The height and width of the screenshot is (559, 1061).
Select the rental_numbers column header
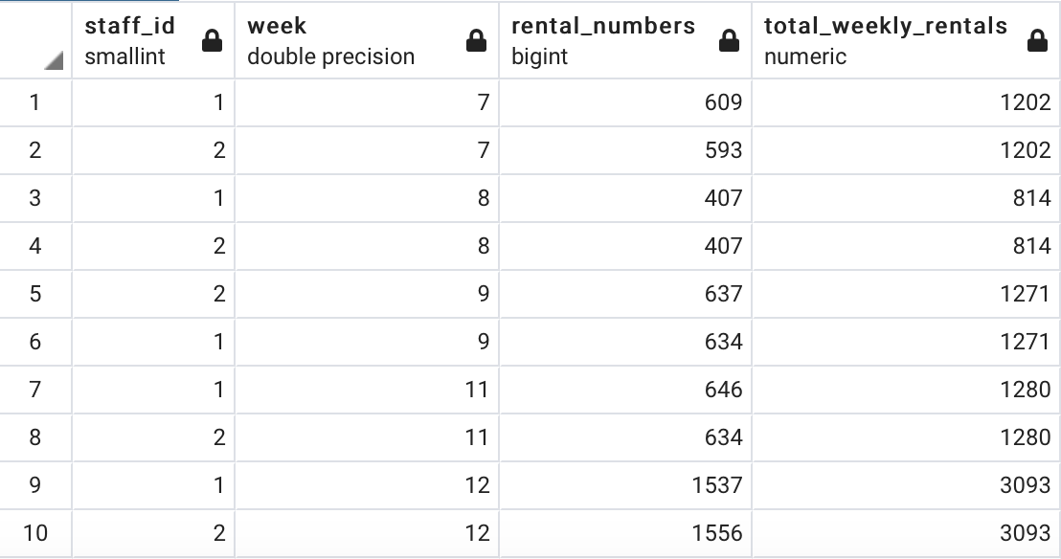click(625, 40)
